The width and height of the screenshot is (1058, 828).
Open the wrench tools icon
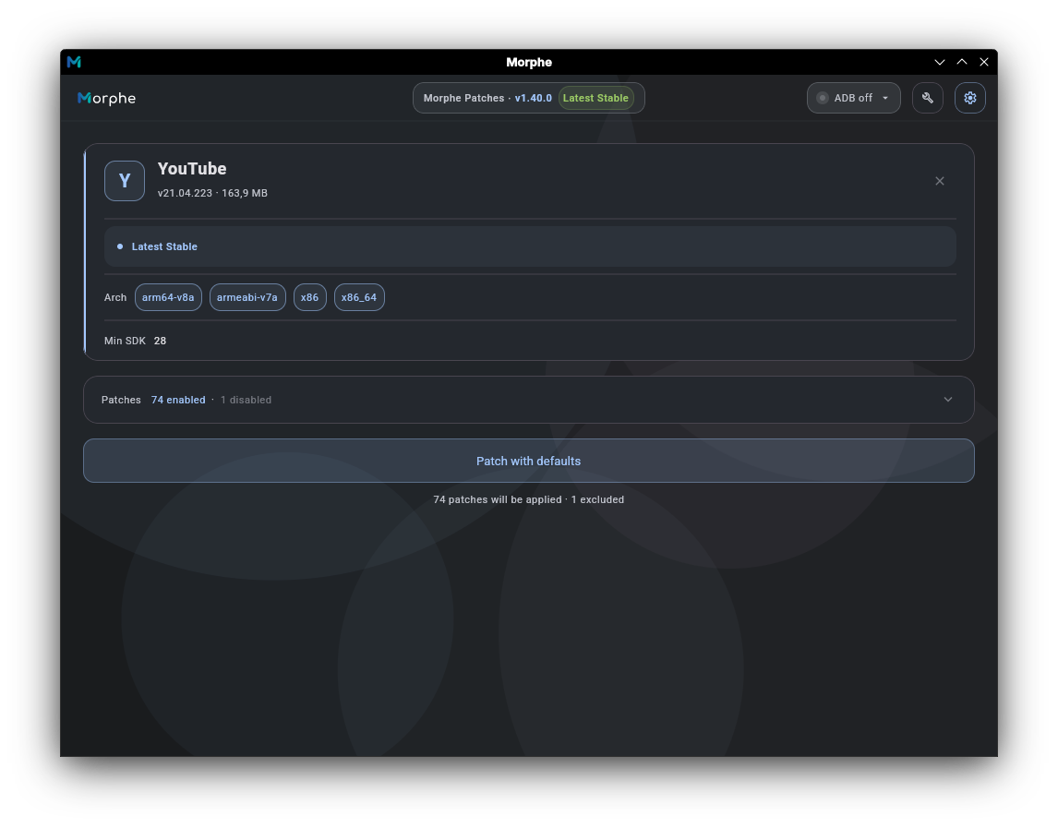[x=927, y=98]
